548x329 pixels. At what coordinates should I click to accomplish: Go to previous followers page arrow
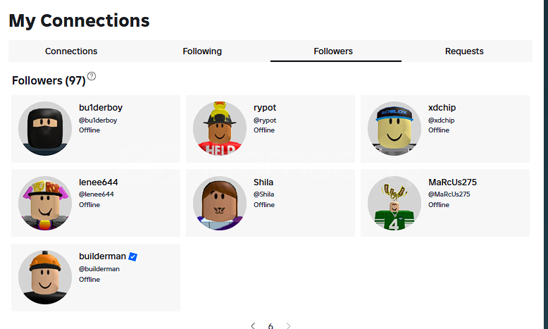click(x=253, y=325)
